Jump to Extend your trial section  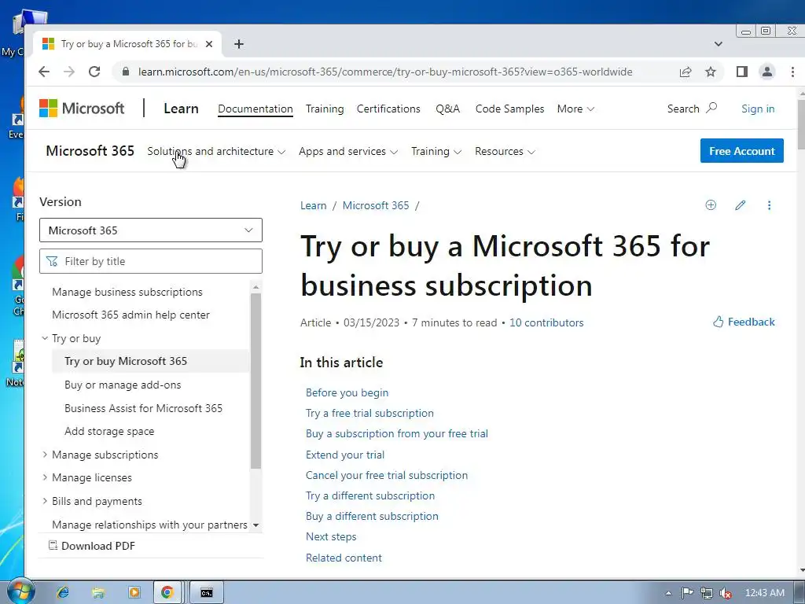(x=345, y=455)
